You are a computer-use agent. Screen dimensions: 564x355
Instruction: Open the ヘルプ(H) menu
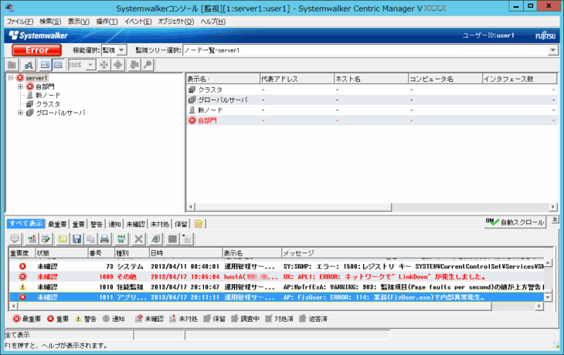coord(213,22)
